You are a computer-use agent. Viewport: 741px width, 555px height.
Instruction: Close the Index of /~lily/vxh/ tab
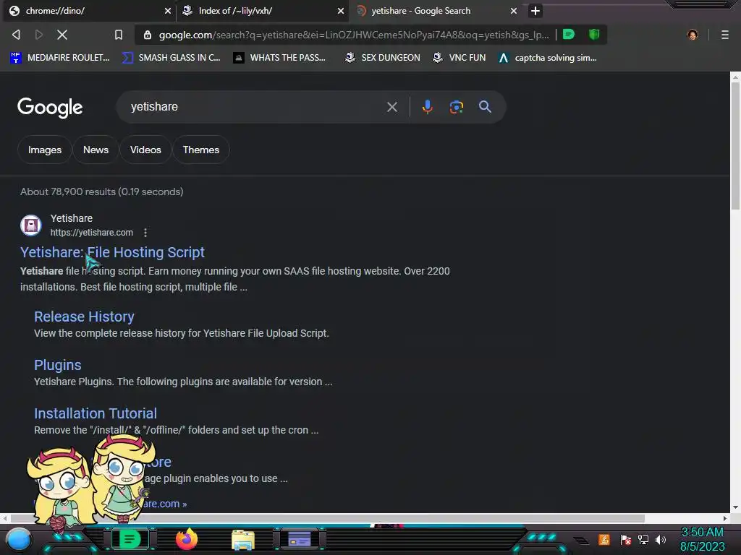340,11
